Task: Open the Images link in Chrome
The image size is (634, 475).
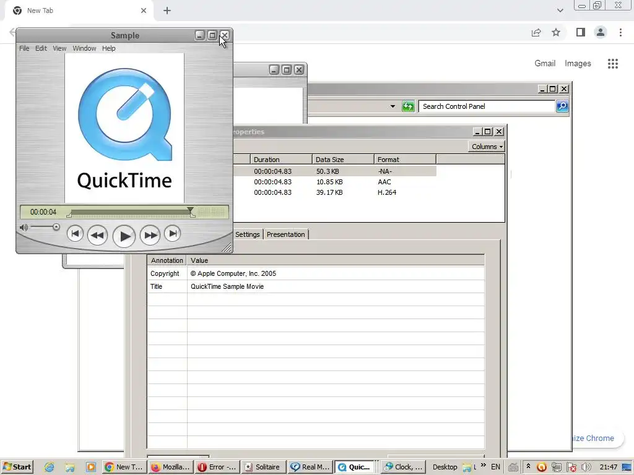Action: [578, 64]
